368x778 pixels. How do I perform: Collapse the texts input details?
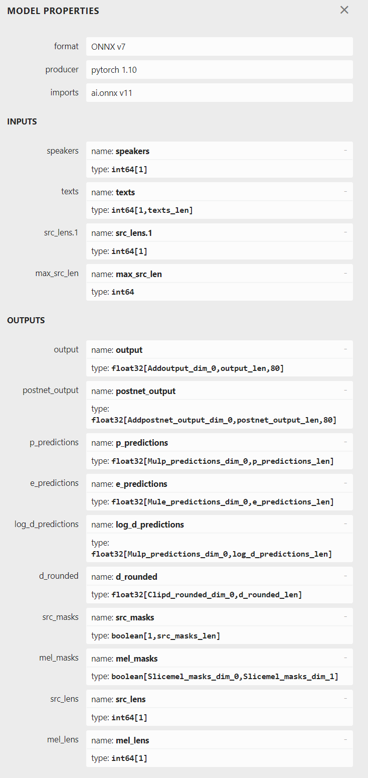(x=345, y=191)
